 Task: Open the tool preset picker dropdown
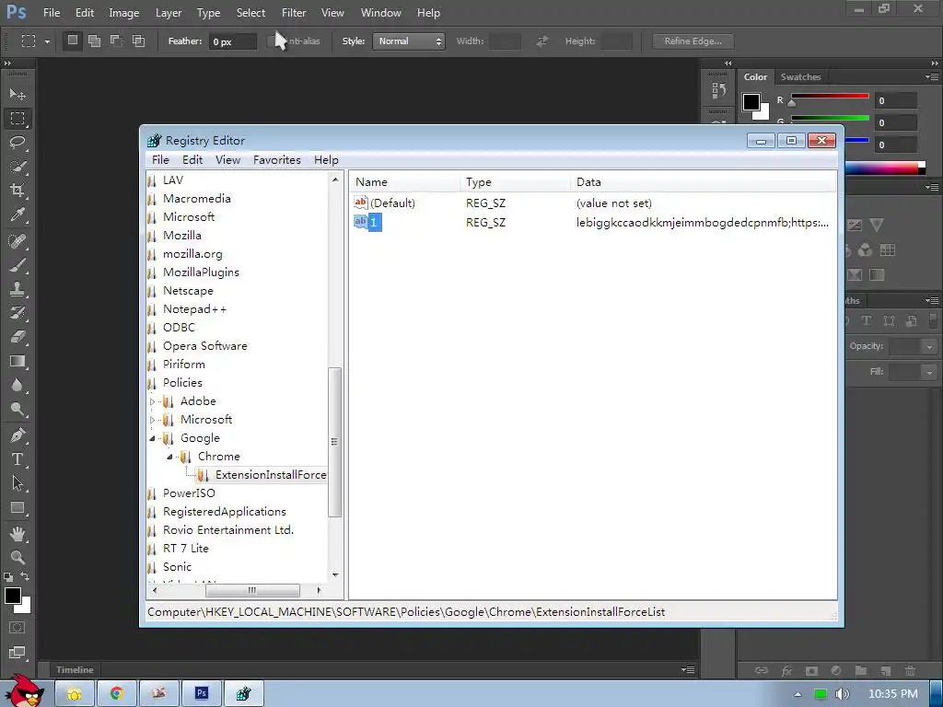pyautogui.click(x=47, y=41)
